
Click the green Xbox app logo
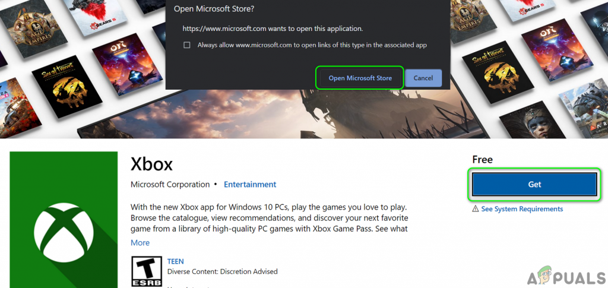click(x=64, y=220)
